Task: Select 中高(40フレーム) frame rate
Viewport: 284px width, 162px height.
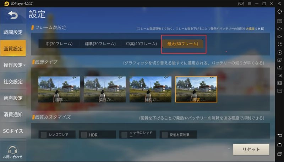Action: (141, 44)
